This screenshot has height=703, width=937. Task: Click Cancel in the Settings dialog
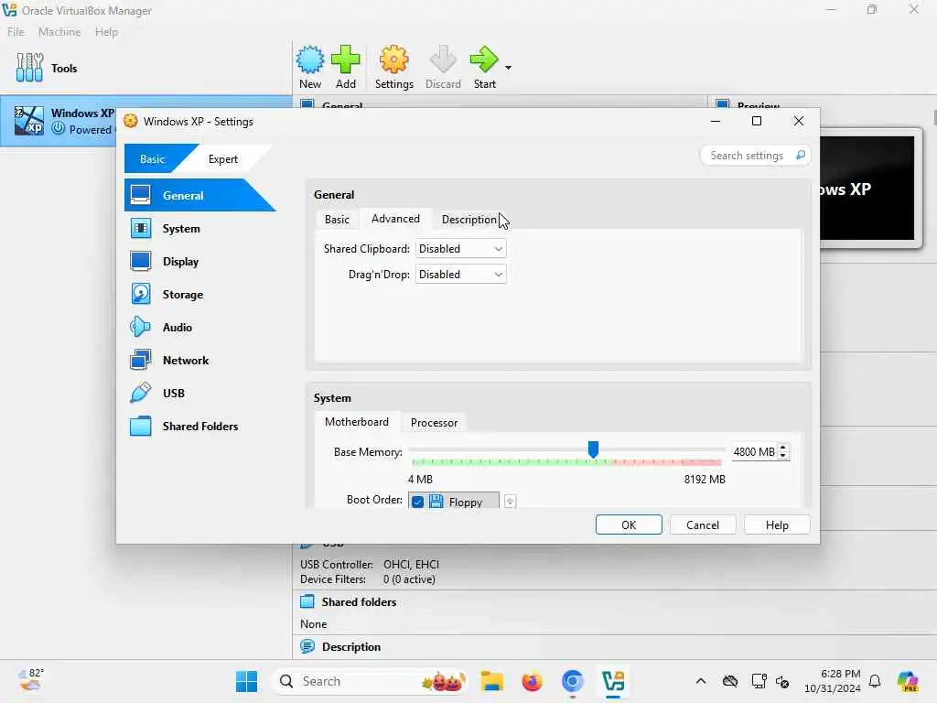tap(703, 525)
